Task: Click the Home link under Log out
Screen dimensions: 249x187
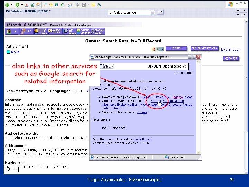Action: [x=241, y=14]
